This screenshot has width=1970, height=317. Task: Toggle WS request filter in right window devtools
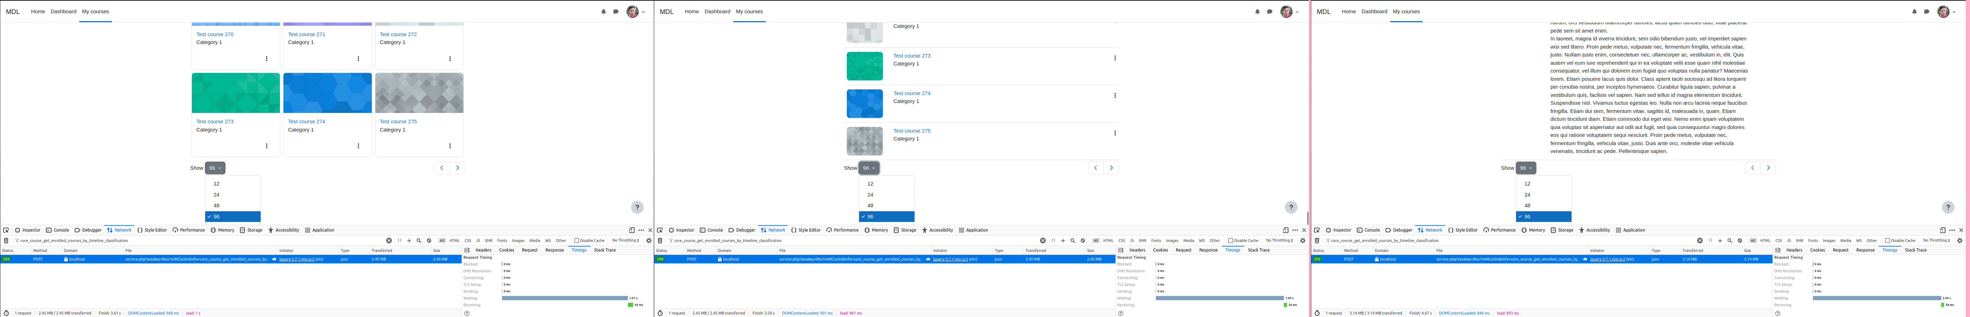tap(1858, 241)
